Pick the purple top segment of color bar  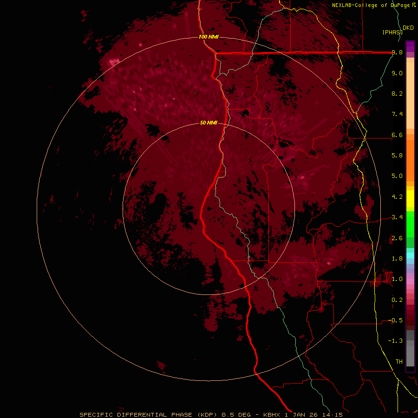coord(410,46)
